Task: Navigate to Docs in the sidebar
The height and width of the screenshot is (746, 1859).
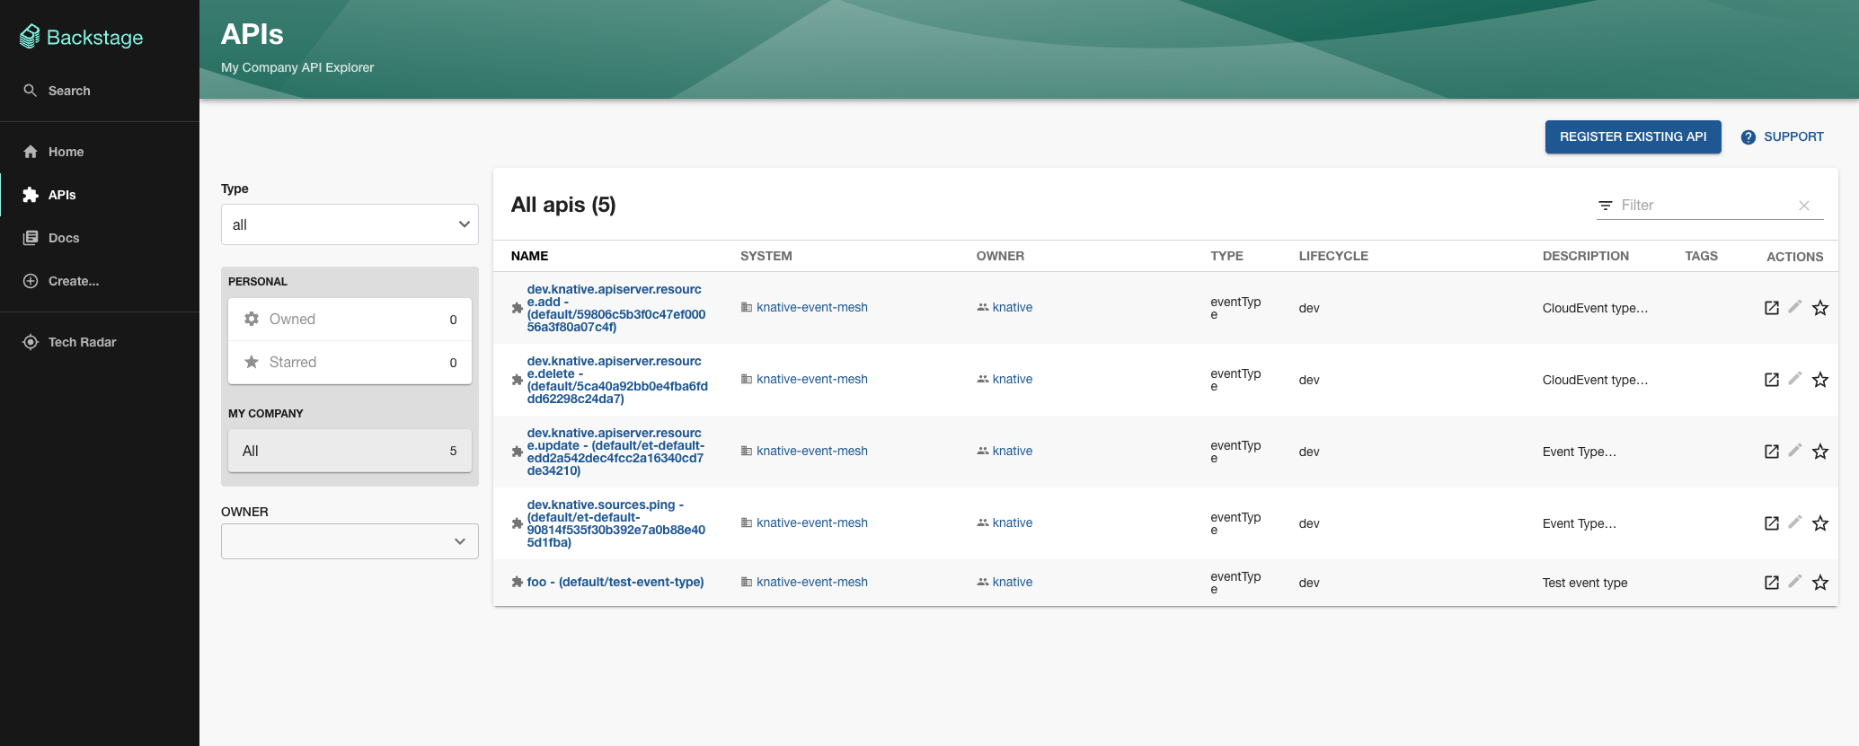Action: coord(64,238)
